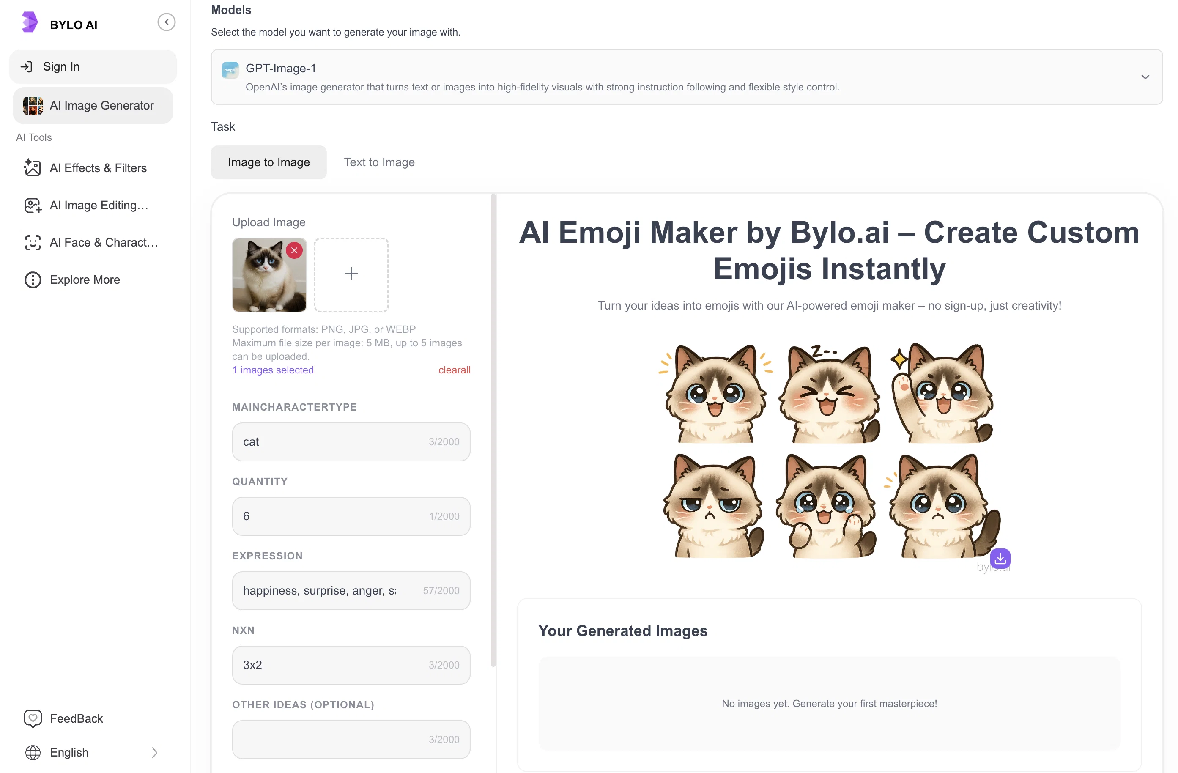The height and width of the screenshot is (773, 1178).
Task: Expand the English language chevron
Action: [x=154, y=752]
